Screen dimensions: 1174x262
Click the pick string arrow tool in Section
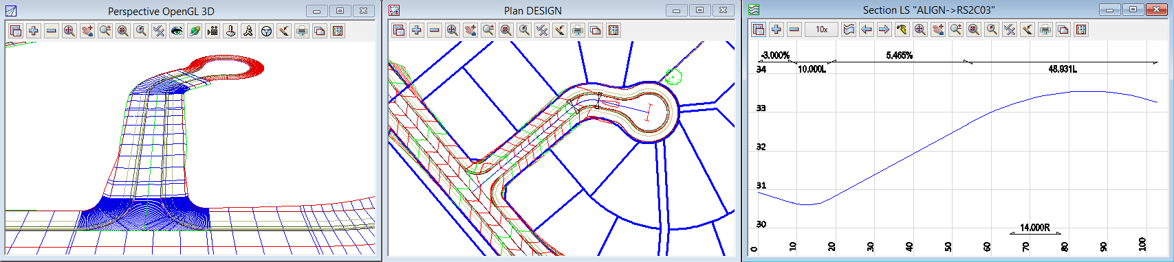click(902, 29)
